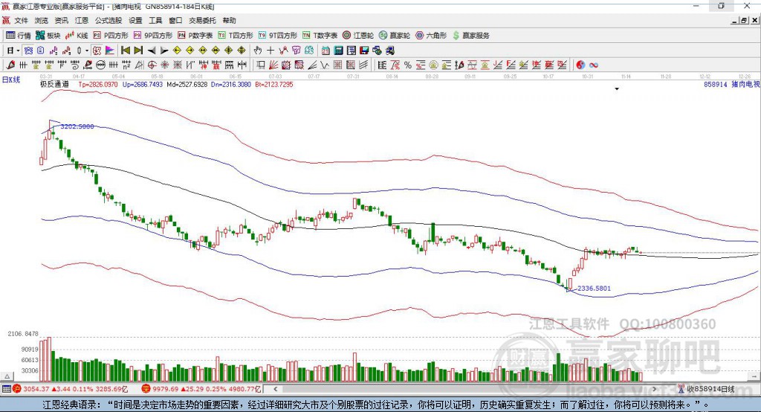Click the floppy disk save icon
This screenshot has height=412, width=761.
pos(364,51)
